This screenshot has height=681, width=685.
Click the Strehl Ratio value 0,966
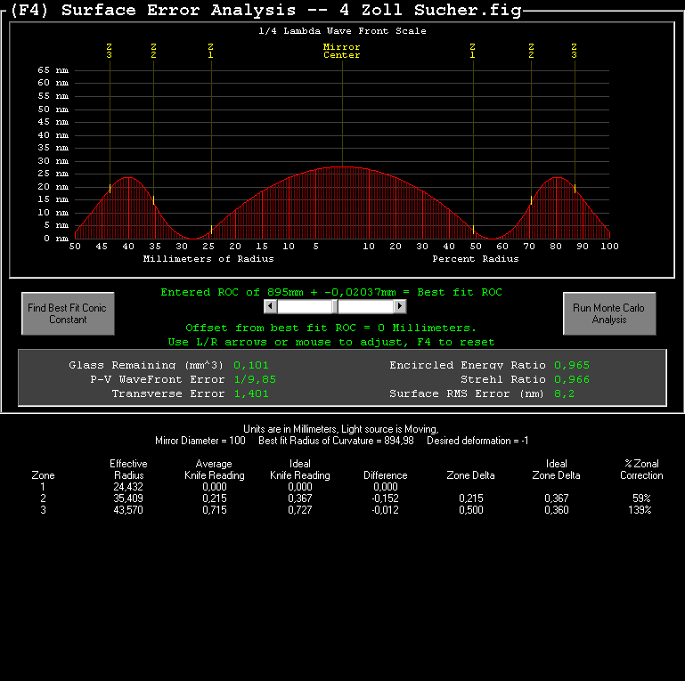pyautogui.click(x=572, y=379)
